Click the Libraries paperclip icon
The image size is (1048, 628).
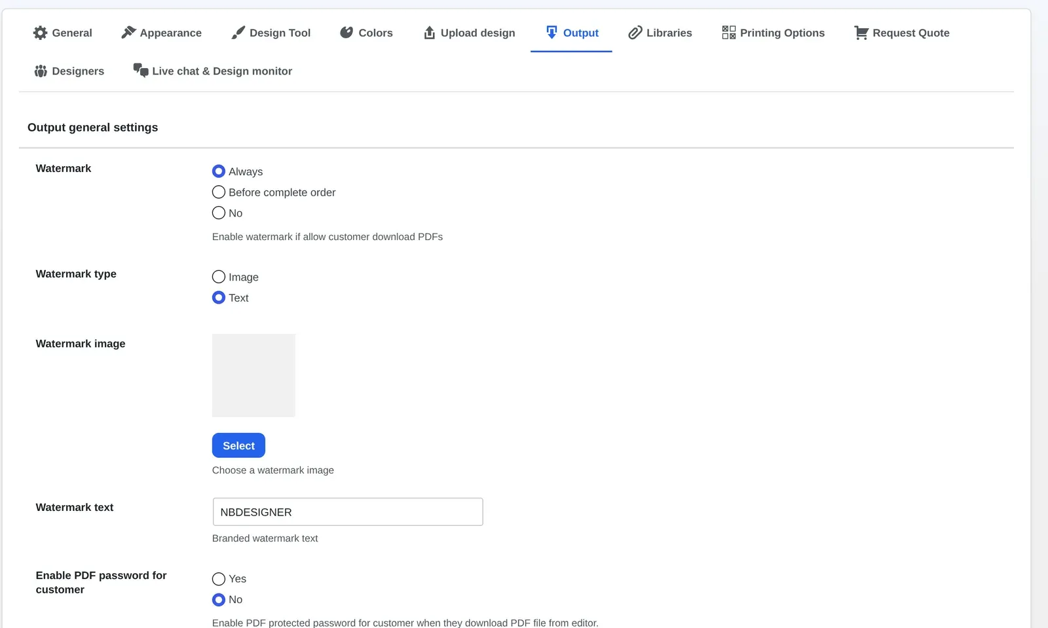(635, 33)
